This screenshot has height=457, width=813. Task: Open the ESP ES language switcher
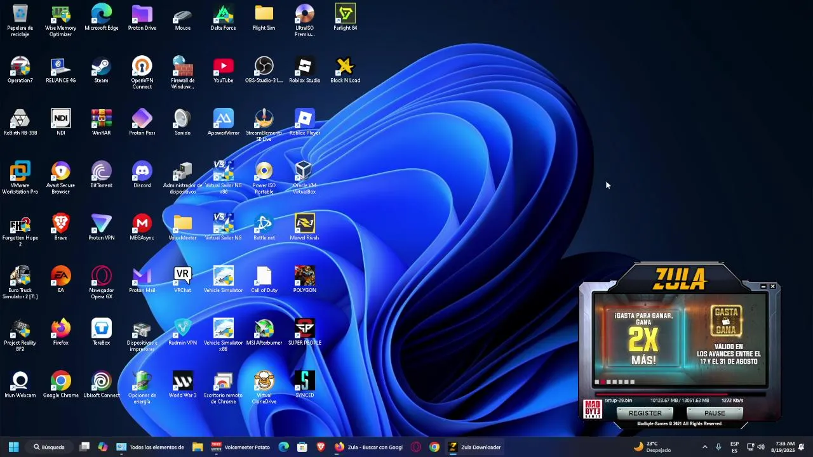(735, 447)
